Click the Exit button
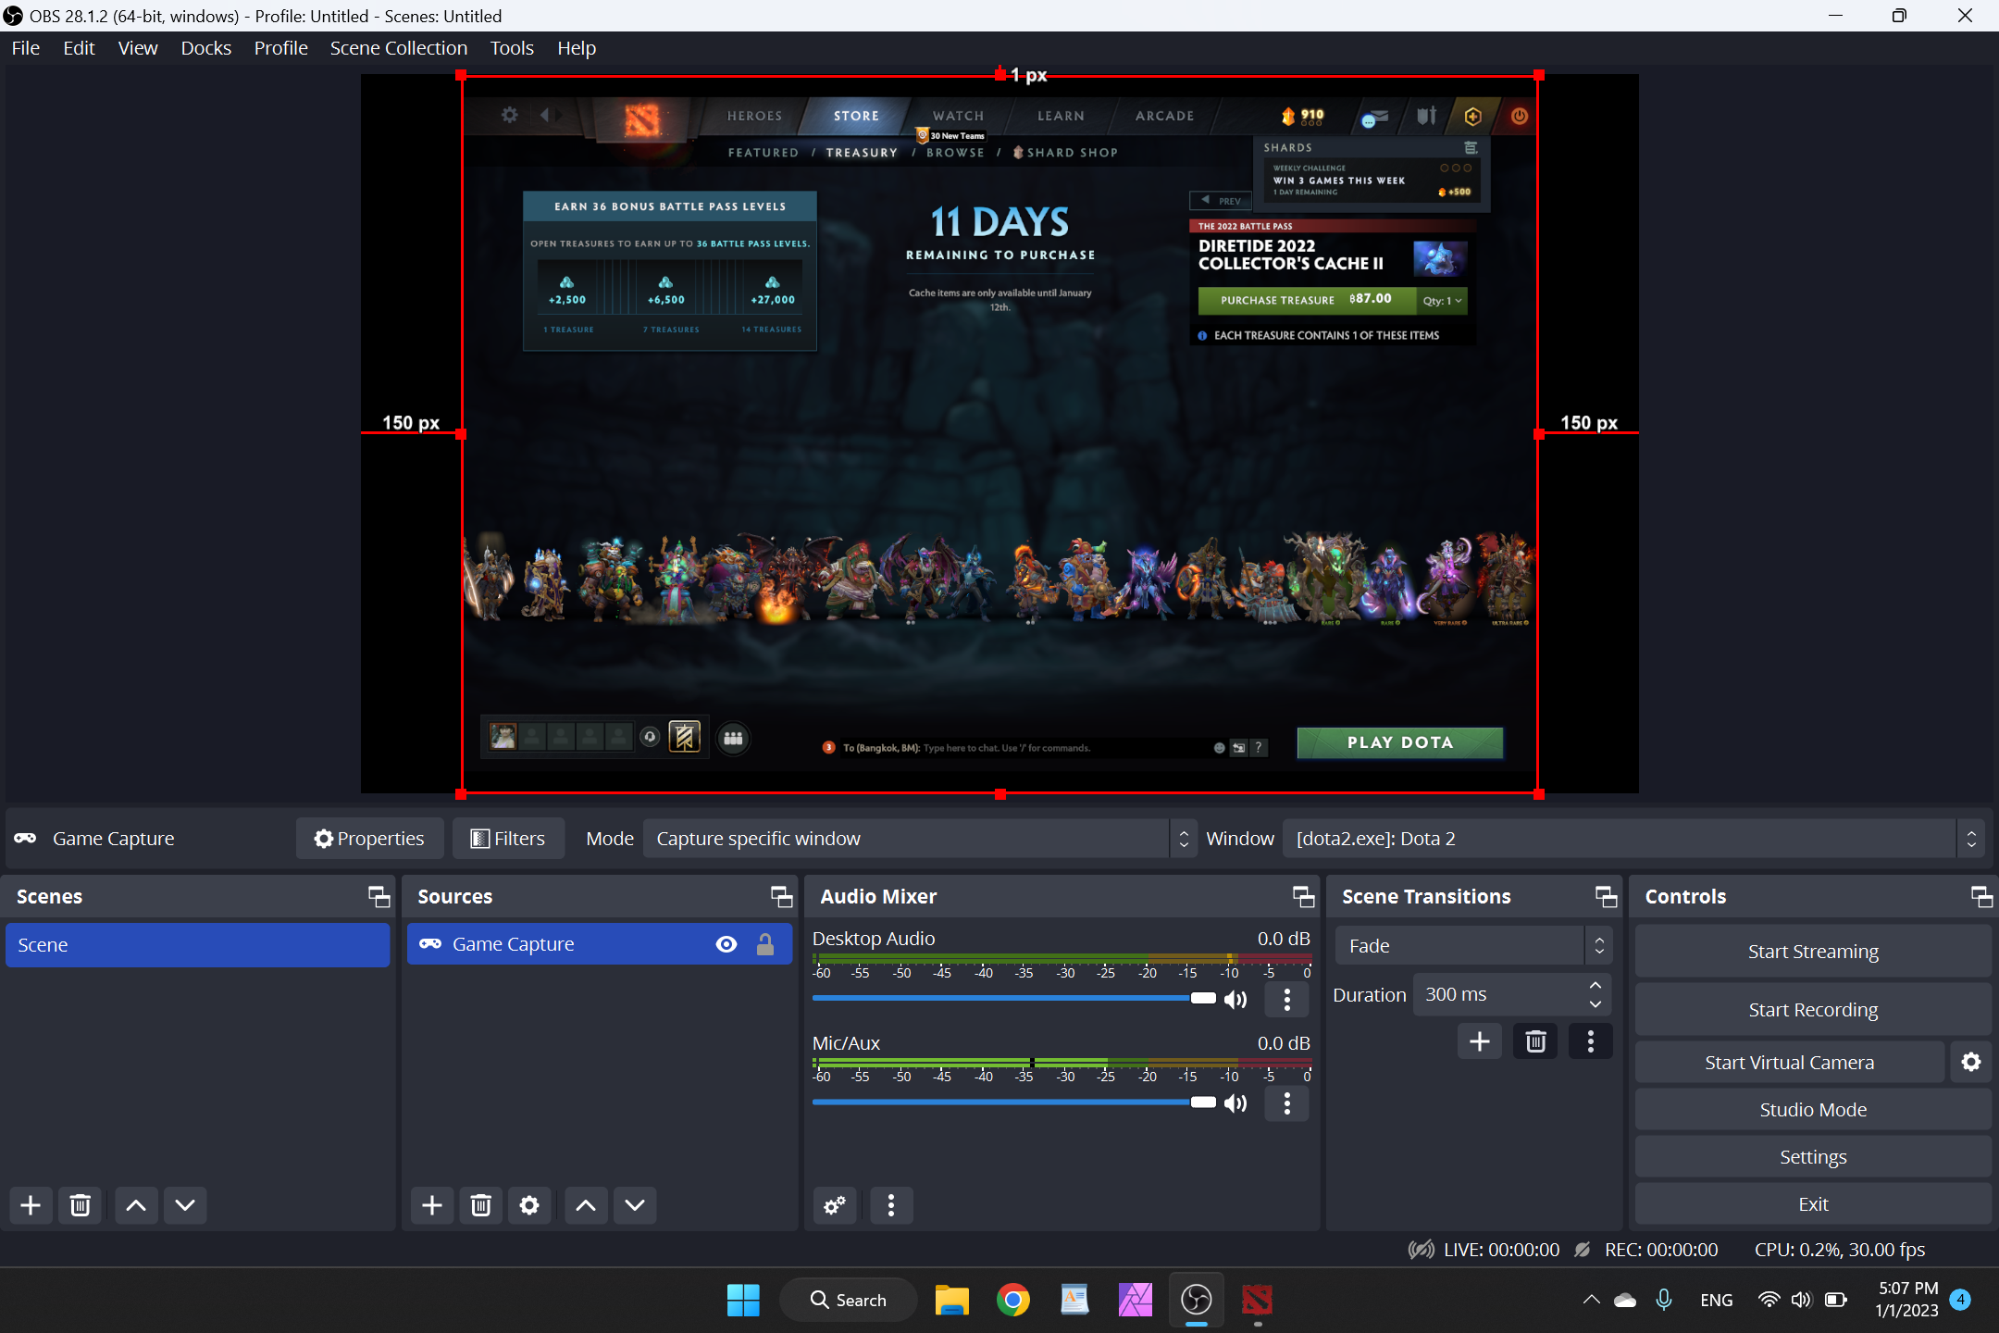The image size is (1999, 1333). (x=1813, y=1204)
